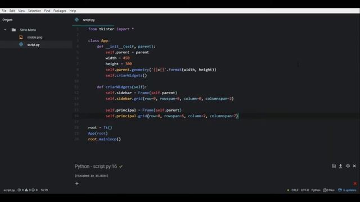Open the Edit menu
Image resolution: width=360 pixels, height=202 pixels.
tap(12, 11)
